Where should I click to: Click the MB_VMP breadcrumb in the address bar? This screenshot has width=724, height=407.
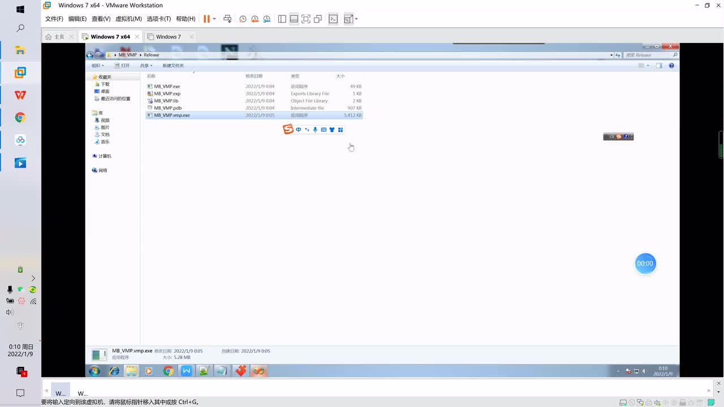pyautogui.click(x=127, y=55)
